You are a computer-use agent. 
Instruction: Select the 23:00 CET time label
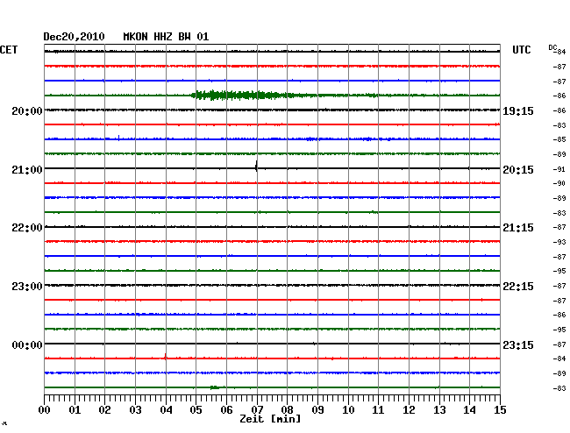[27, 287]
